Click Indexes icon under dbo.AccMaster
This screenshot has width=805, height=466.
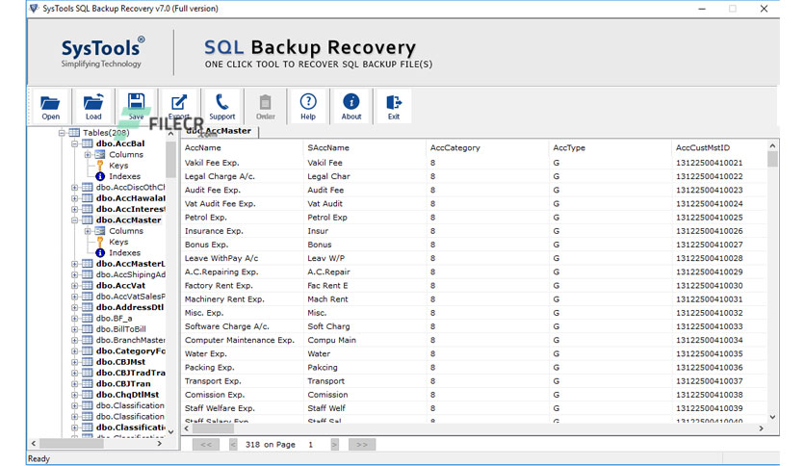tap(100, 252)
